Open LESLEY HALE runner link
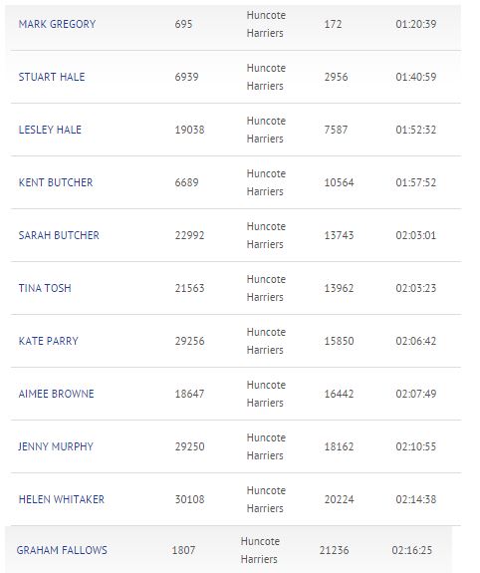Viewport: 480px width, 573px height. click(x=50, y=130)
